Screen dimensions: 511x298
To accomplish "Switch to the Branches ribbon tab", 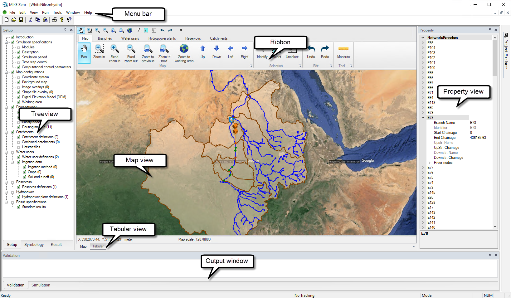I will coord(105,38).
